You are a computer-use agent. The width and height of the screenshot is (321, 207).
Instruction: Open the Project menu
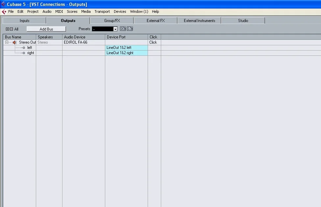click(33, 11)
